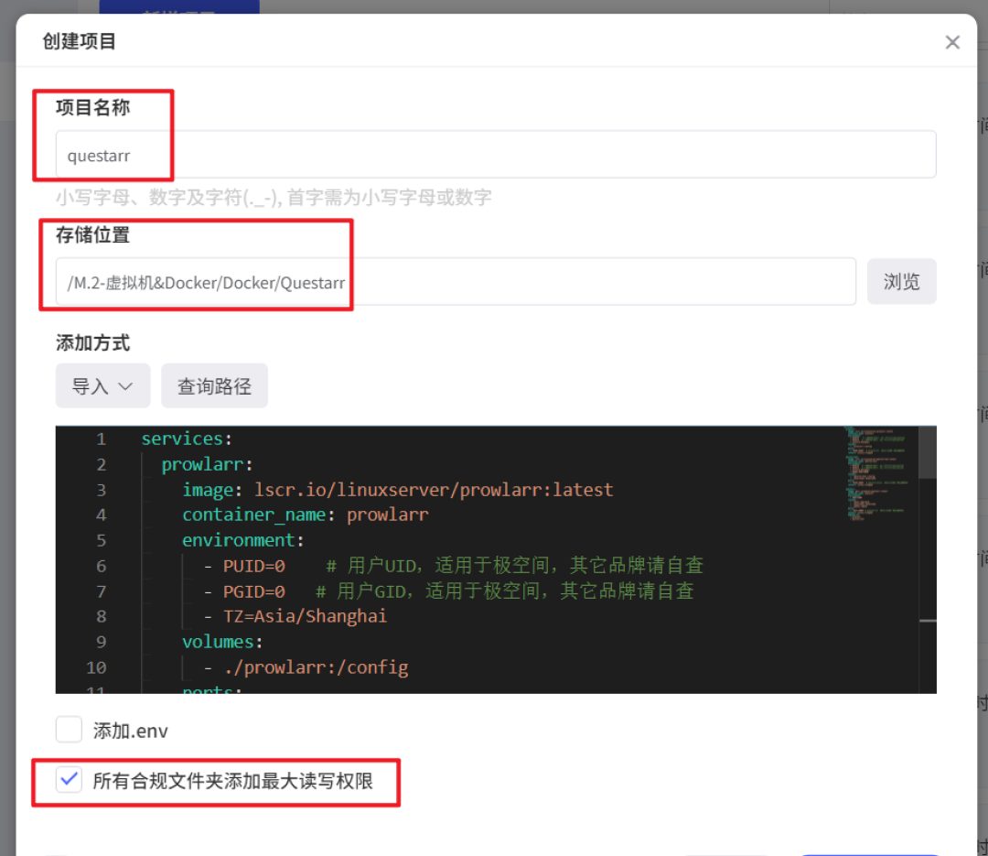988x856 pixels.
Task: Click the 添加方式 label
Action: coord(92,342)
